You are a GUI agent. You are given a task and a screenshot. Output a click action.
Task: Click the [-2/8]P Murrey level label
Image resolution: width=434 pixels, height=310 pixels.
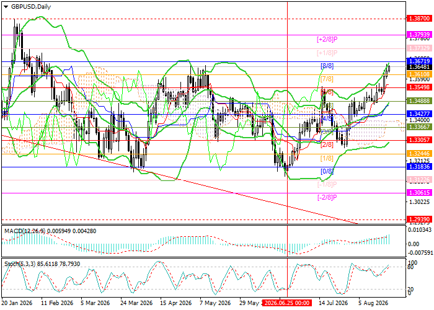[x=327, y=198]
